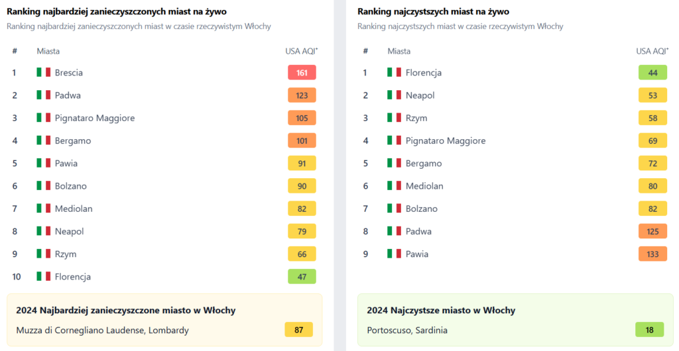Image resolution: width=679 pixels, height=351 pixels.
Task: Click the Miasta column header in cleanest ranking
Action: (x=399, y=51)
